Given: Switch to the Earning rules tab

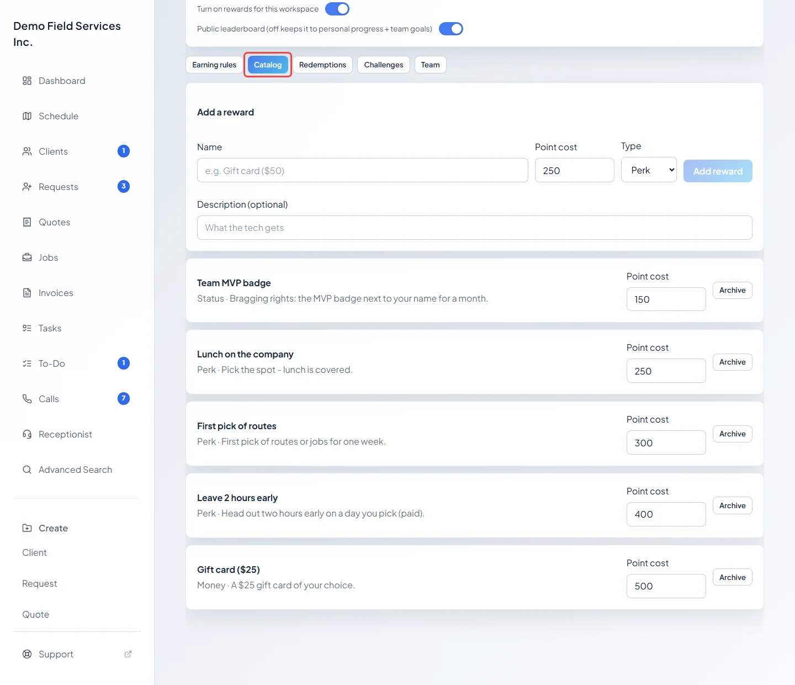Looking at the screenshot, I should (x=214, y=65).
